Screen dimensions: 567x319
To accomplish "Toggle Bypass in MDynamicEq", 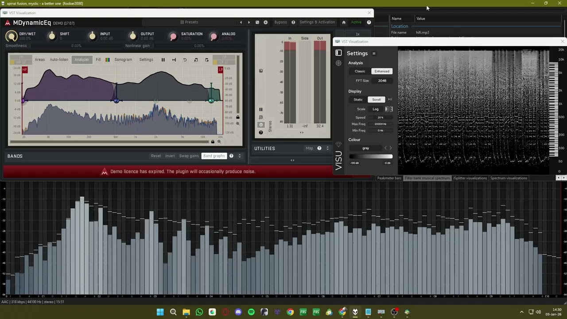I will coord(280,22).
